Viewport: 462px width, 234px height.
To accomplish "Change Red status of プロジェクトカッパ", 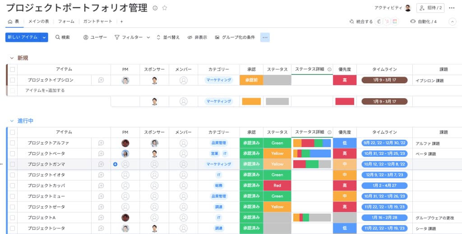I will tap(277, 185).
